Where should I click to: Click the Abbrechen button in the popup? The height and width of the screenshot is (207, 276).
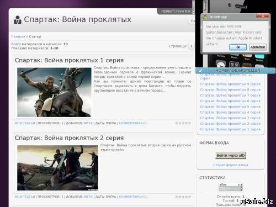[x=258, y=47]
